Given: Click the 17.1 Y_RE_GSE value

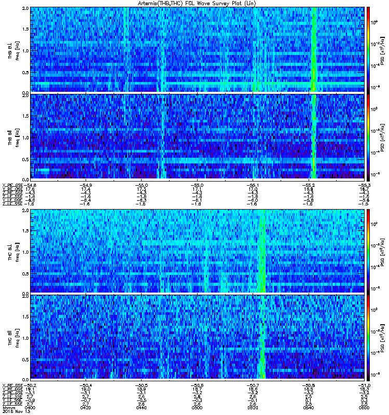Looking at the screenshot, I should pos(198,189).
